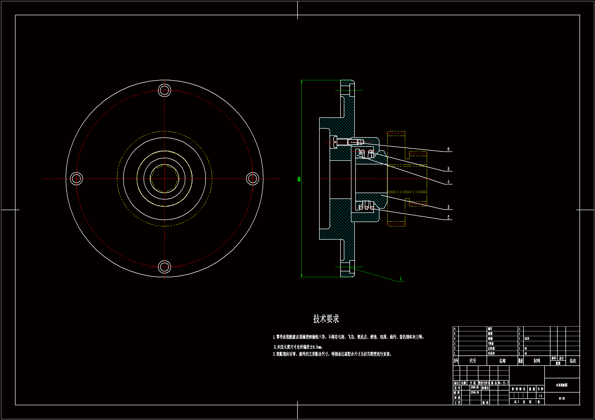Screen dimensions: 595x420
Task: Click the top bolt hole circle
Action: click(x=164, y=90)
